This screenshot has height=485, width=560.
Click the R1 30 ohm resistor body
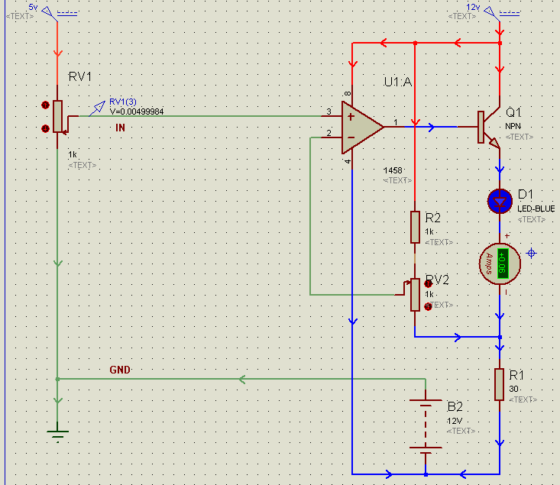500,384
